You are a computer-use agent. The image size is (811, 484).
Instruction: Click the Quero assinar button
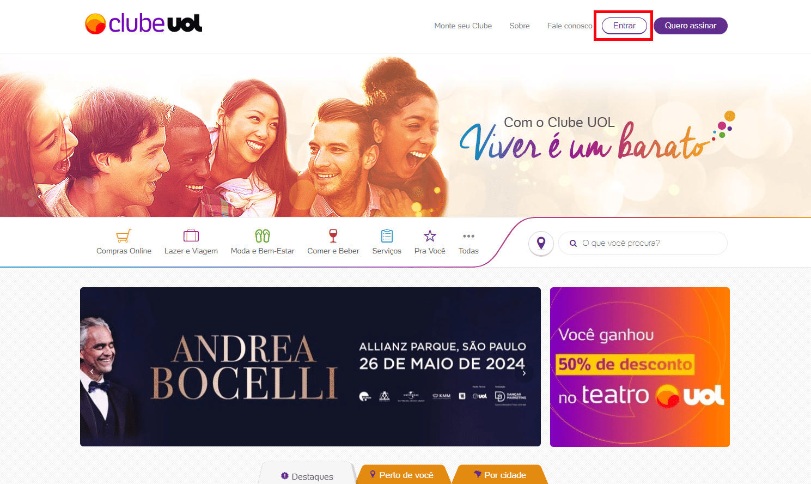pyautogui.click(x=691, y=26)
